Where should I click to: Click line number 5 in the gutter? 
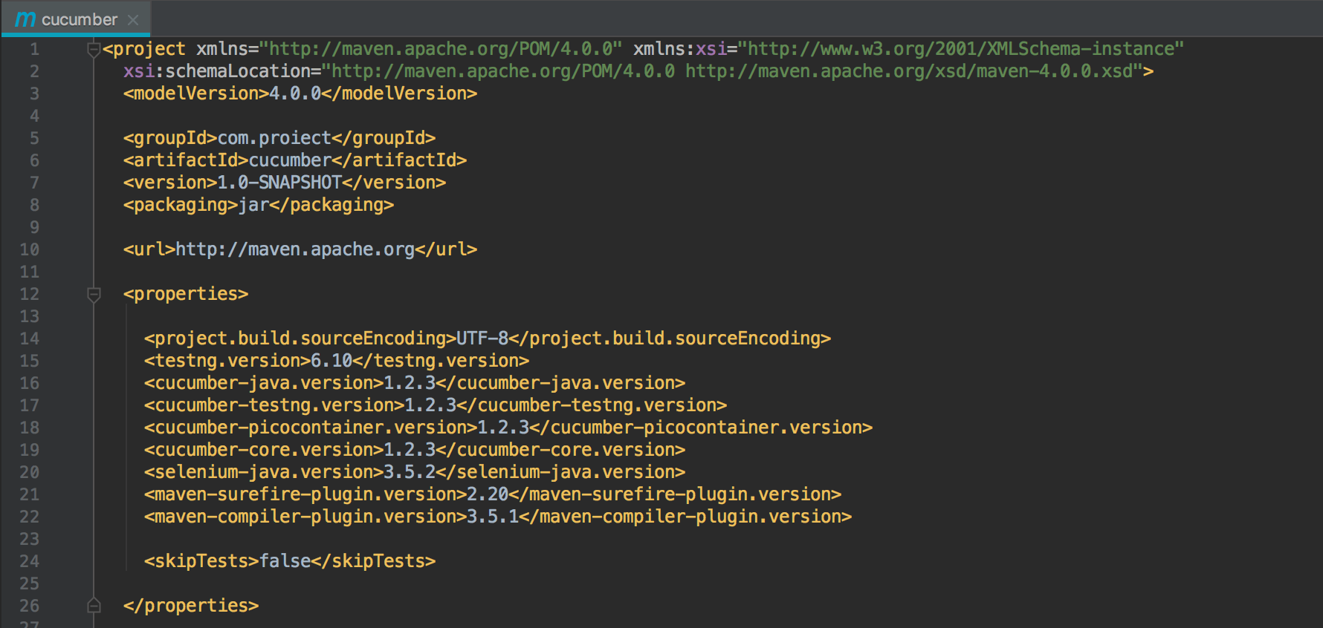[34, 138]
